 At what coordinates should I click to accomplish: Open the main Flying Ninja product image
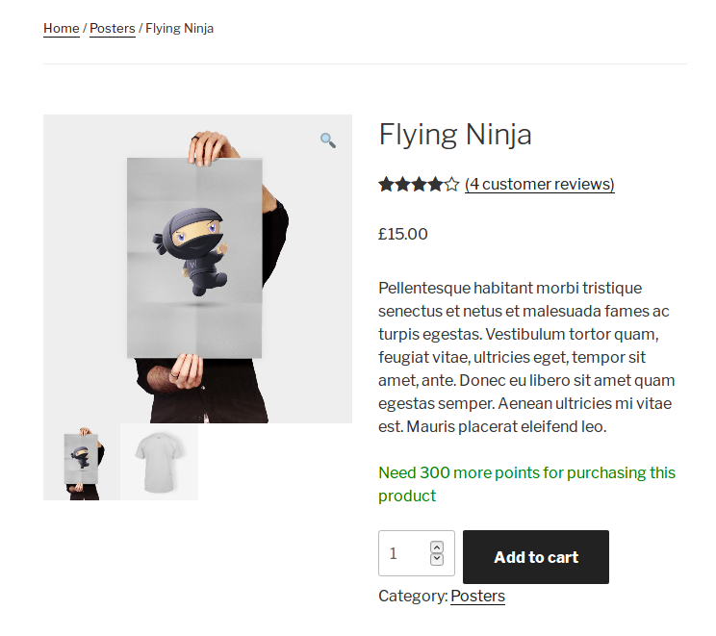click(x=197, y=269)
